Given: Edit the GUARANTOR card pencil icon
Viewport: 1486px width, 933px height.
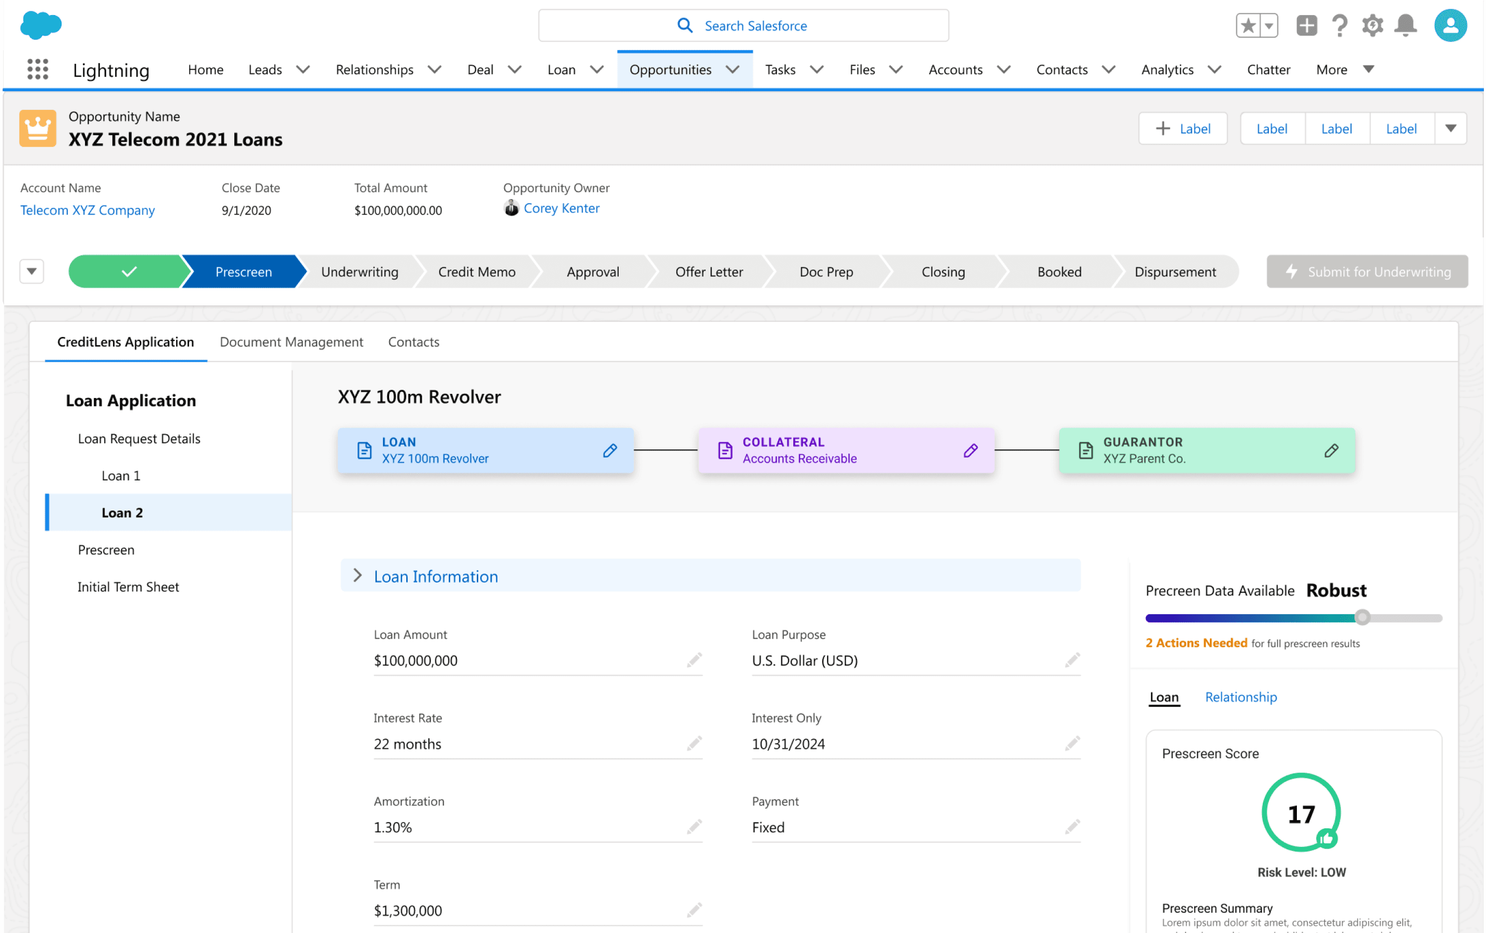Looking at the screenshot, I should pos(1331,450).
